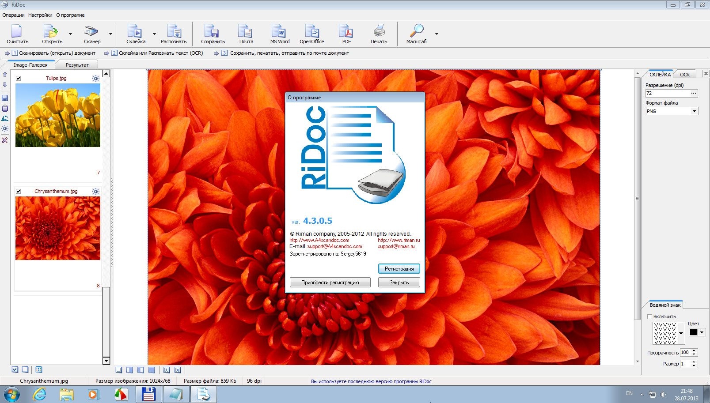
Task: Click the Регистрация button in About dialog
Action: click(x=399, y=269)
